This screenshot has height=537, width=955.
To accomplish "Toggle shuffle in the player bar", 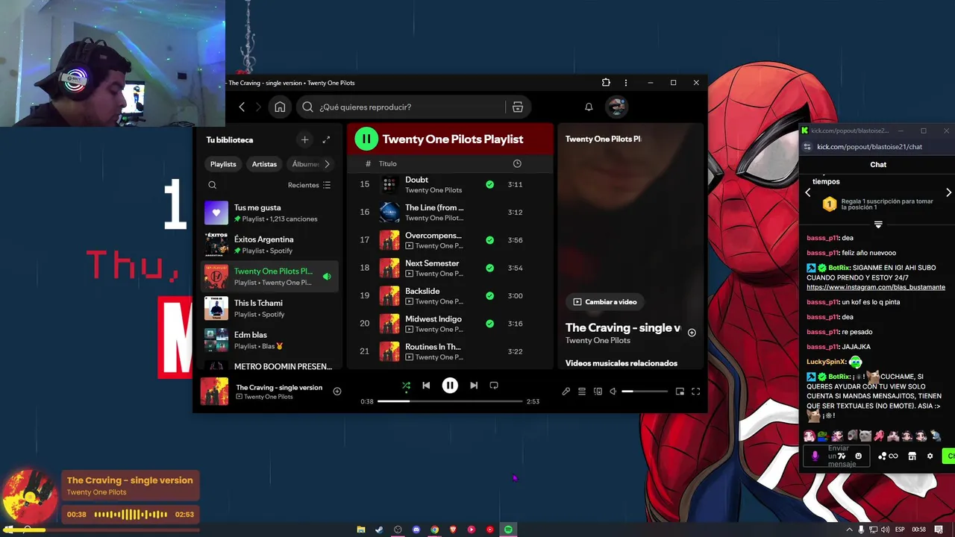I will pos(406,386).
